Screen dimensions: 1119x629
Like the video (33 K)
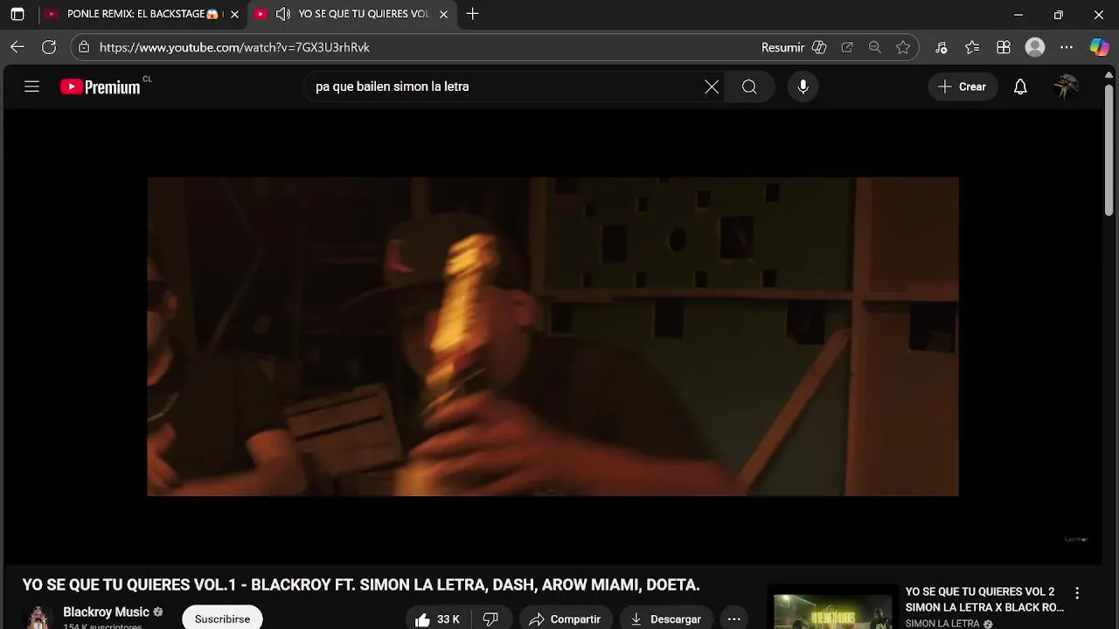(x=437, y=619)
